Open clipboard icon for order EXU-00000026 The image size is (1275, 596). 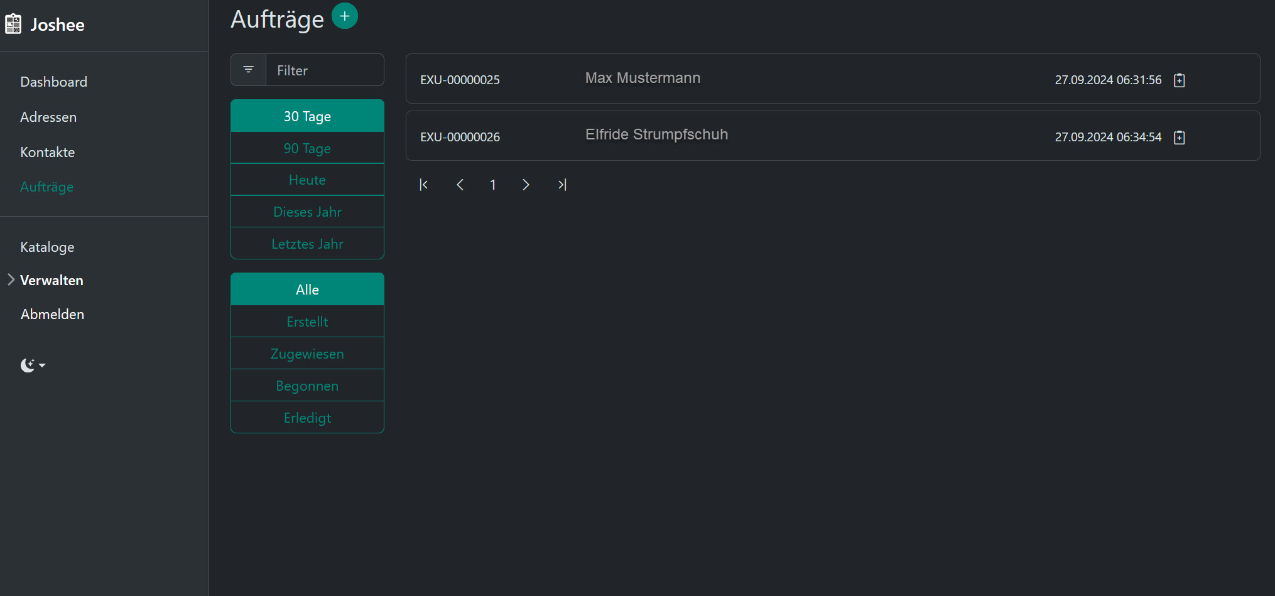pos(1180,137)
